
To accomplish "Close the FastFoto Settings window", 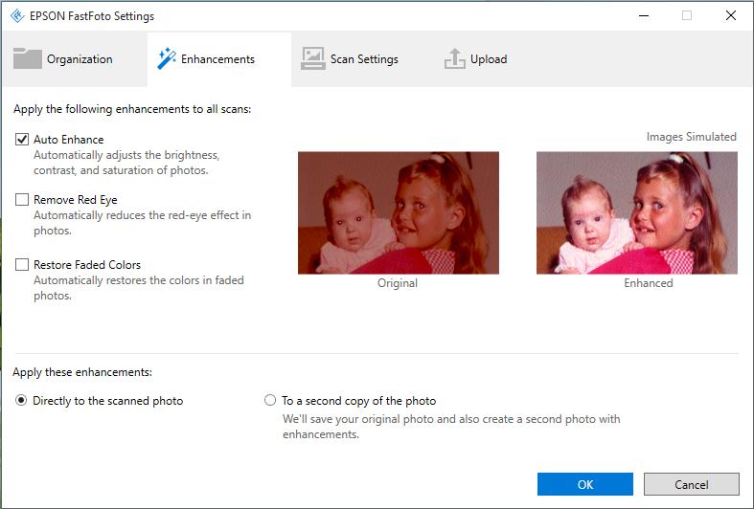I will point(731,16).
